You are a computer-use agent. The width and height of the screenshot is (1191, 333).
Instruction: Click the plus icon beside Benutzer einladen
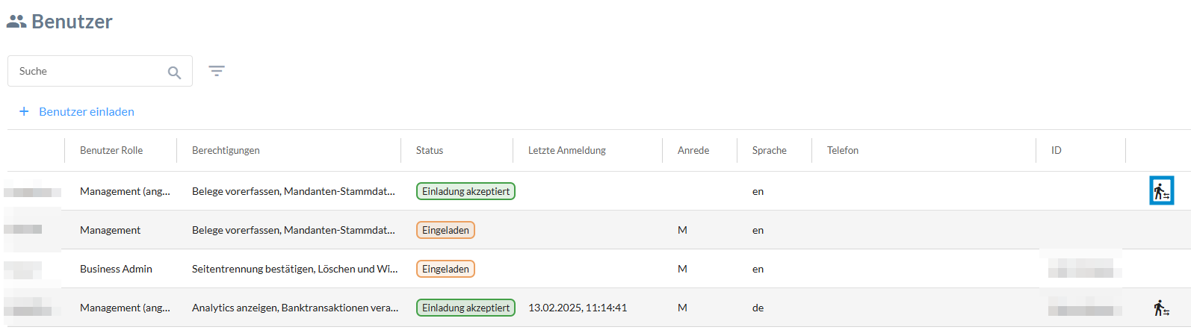tap(24, 111)
